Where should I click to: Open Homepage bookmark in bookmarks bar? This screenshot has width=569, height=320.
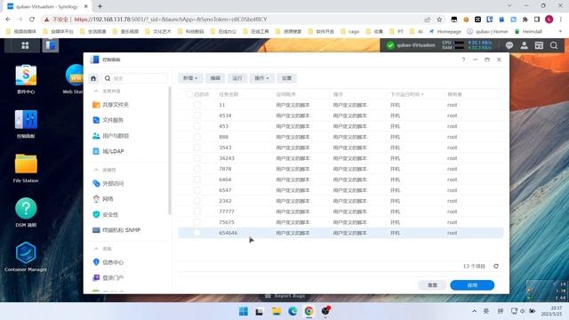point(445,32)
